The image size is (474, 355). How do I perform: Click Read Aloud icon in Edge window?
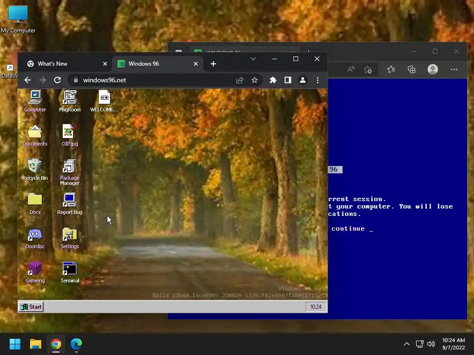pyautogui.click(x=351, y=69)
